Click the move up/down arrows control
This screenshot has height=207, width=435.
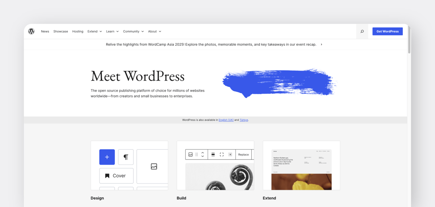203,154
